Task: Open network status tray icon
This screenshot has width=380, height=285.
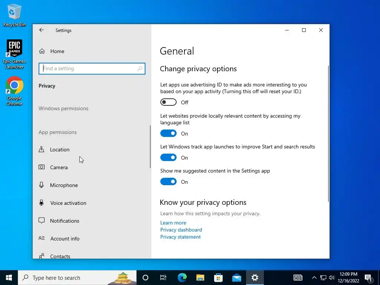Action: pos(323,278)
